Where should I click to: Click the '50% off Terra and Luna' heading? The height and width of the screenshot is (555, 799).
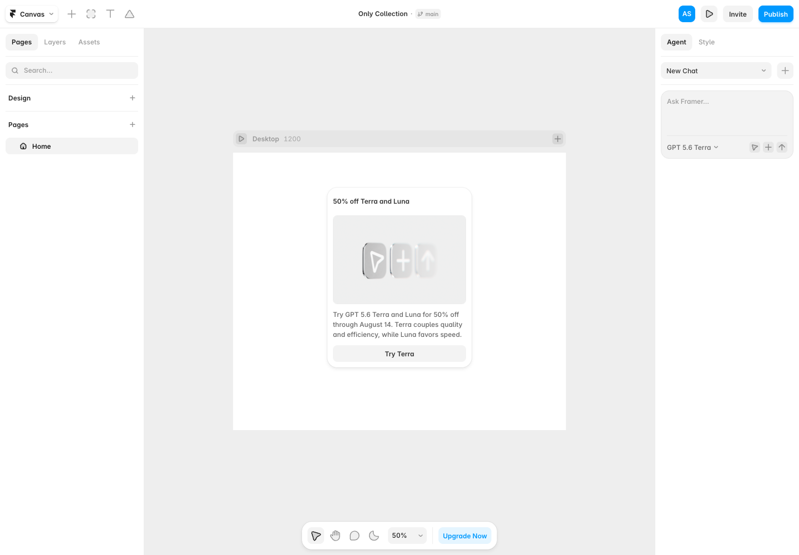[x=371, y=201]
